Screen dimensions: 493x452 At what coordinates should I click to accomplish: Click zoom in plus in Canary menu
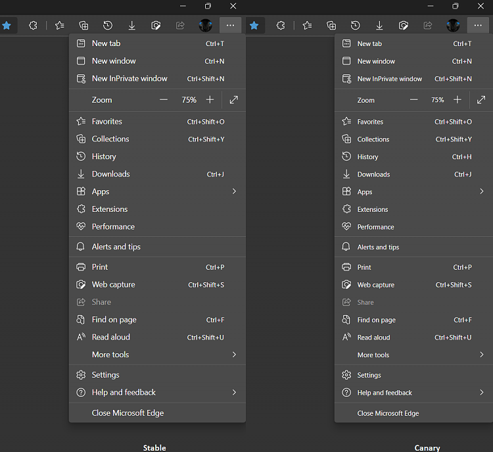pyautogui.click(x=458, y=100)
